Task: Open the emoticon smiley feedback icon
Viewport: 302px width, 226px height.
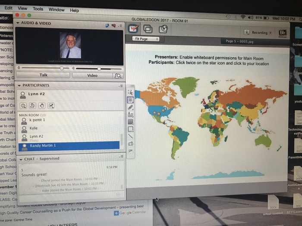Action: (23, 105)
